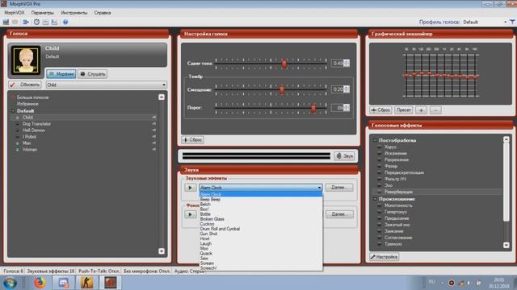
Task: Select the I Robot voice
Action: 29,137
